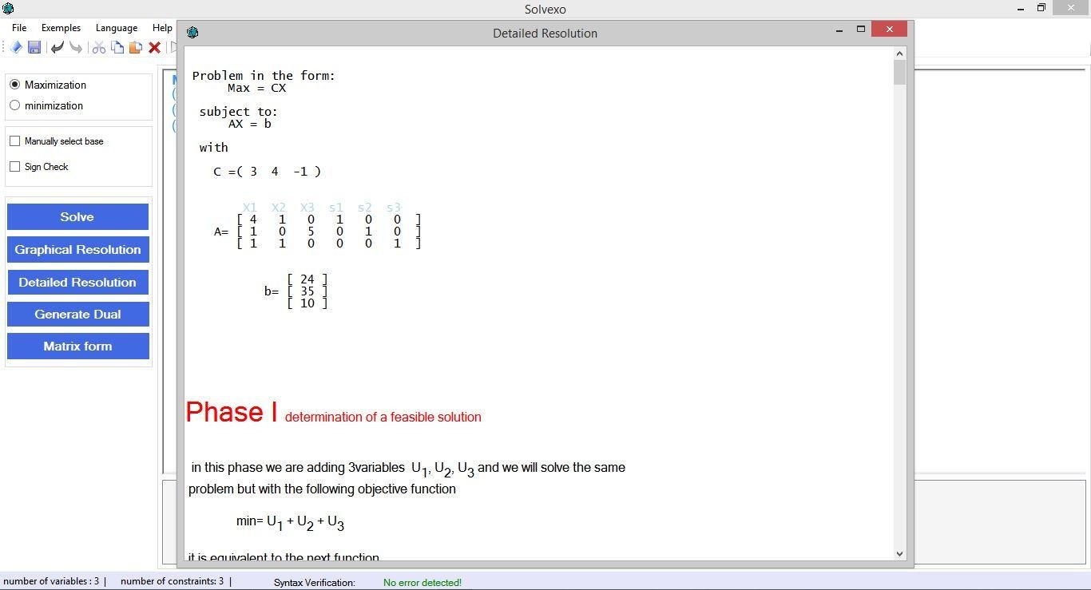Click the New/clear document eraser icon
This screenshot has width=1091, height=590.
point(15,48)
